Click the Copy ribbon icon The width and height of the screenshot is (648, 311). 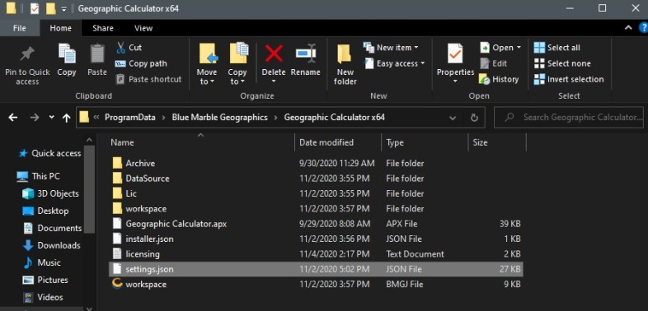coord(67,54)
